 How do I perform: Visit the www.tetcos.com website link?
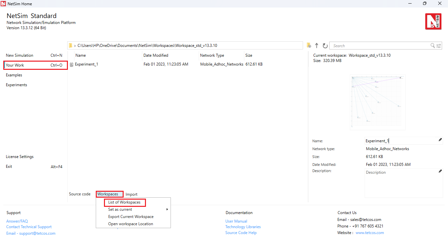click(370, 233)
